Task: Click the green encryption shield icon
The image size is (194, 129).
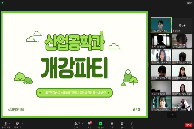Action: coord(2,3)
